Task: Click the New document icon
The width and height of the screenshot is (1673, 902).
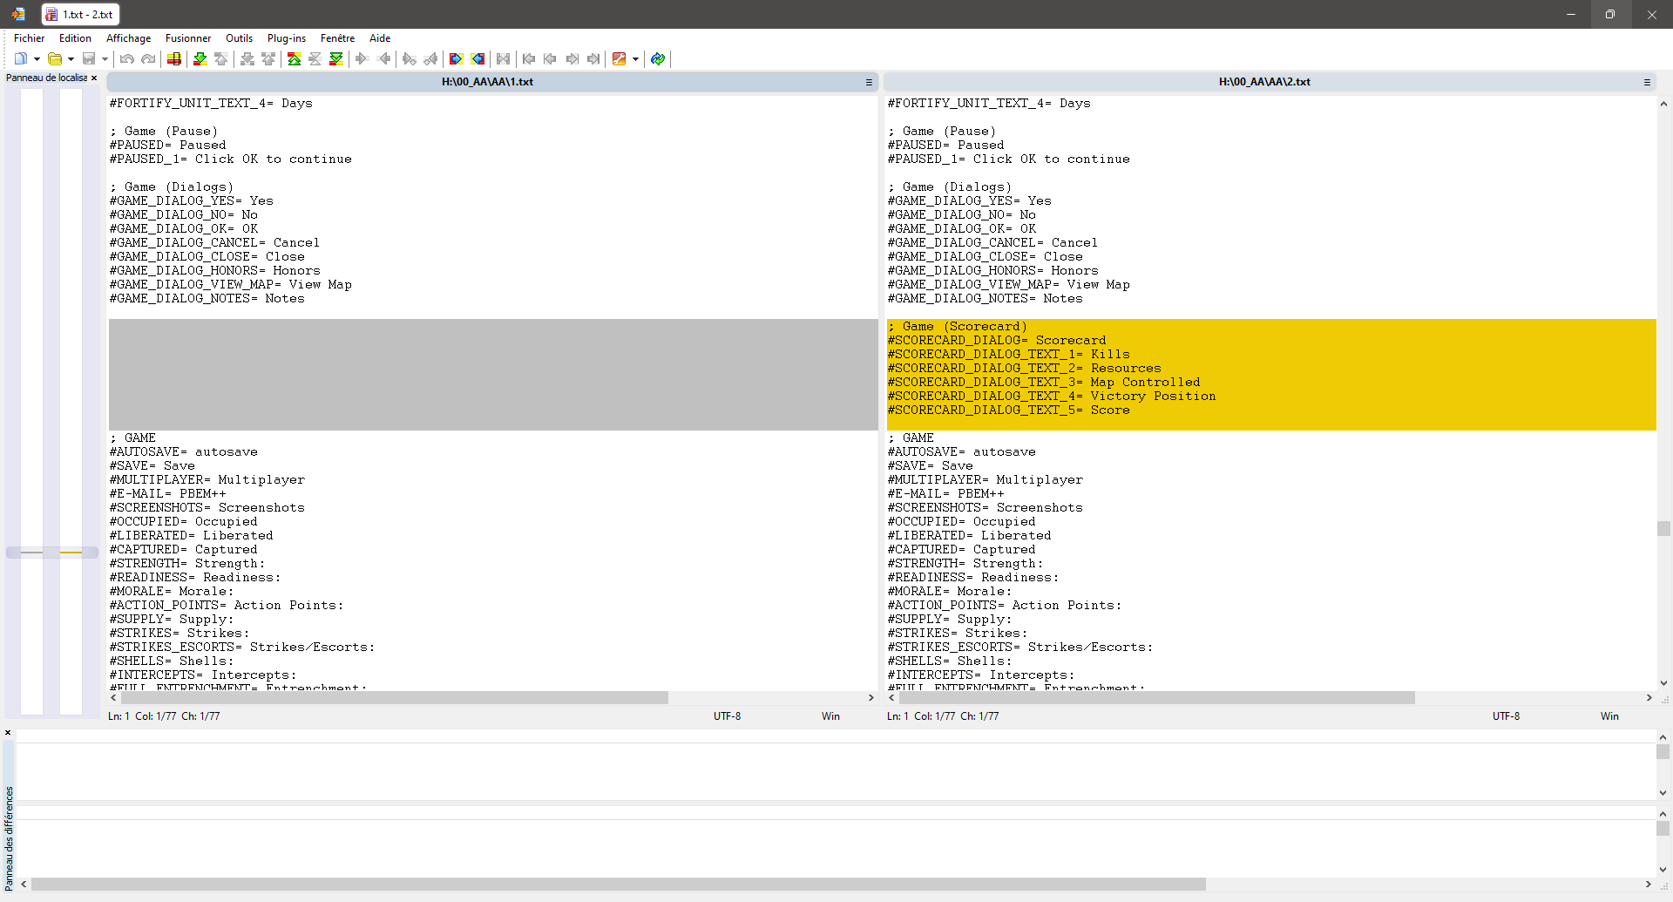Action: tap(21, 59)
